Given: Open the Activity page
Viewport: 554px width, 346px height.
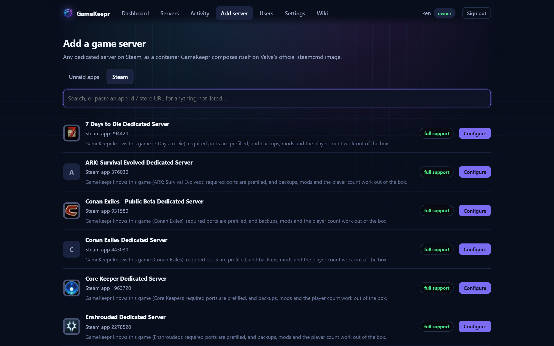Looking at the screenshot, I should click(x=200, y=13).
